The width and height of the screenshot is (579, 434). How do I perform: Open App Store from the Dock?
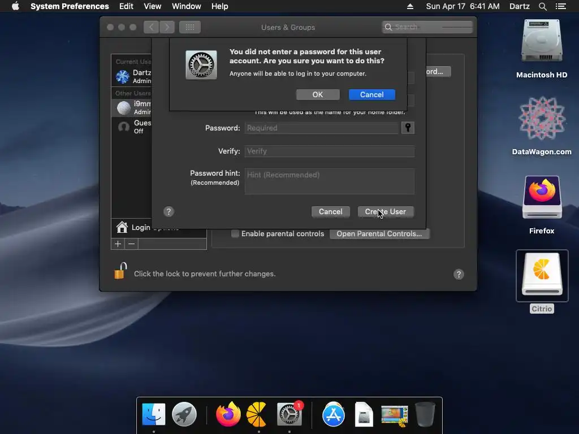(x=334, y=414)
